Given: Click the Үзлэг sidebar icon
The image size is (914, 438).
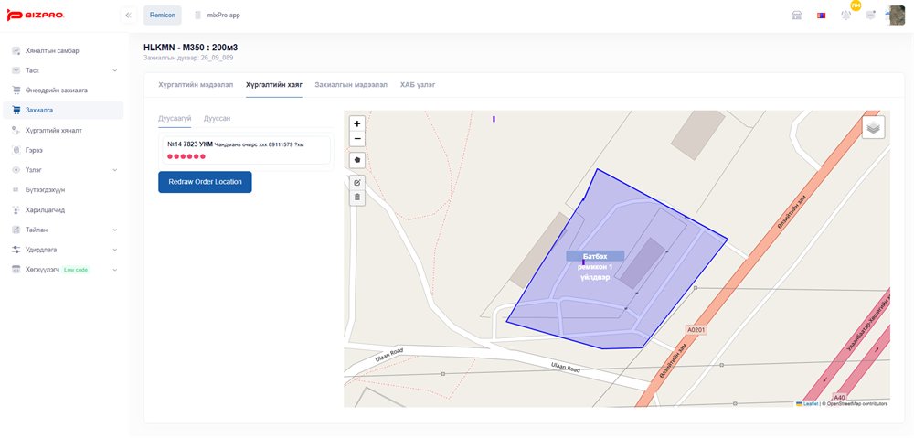Looking at the screenshot, I should click(16, 170).
